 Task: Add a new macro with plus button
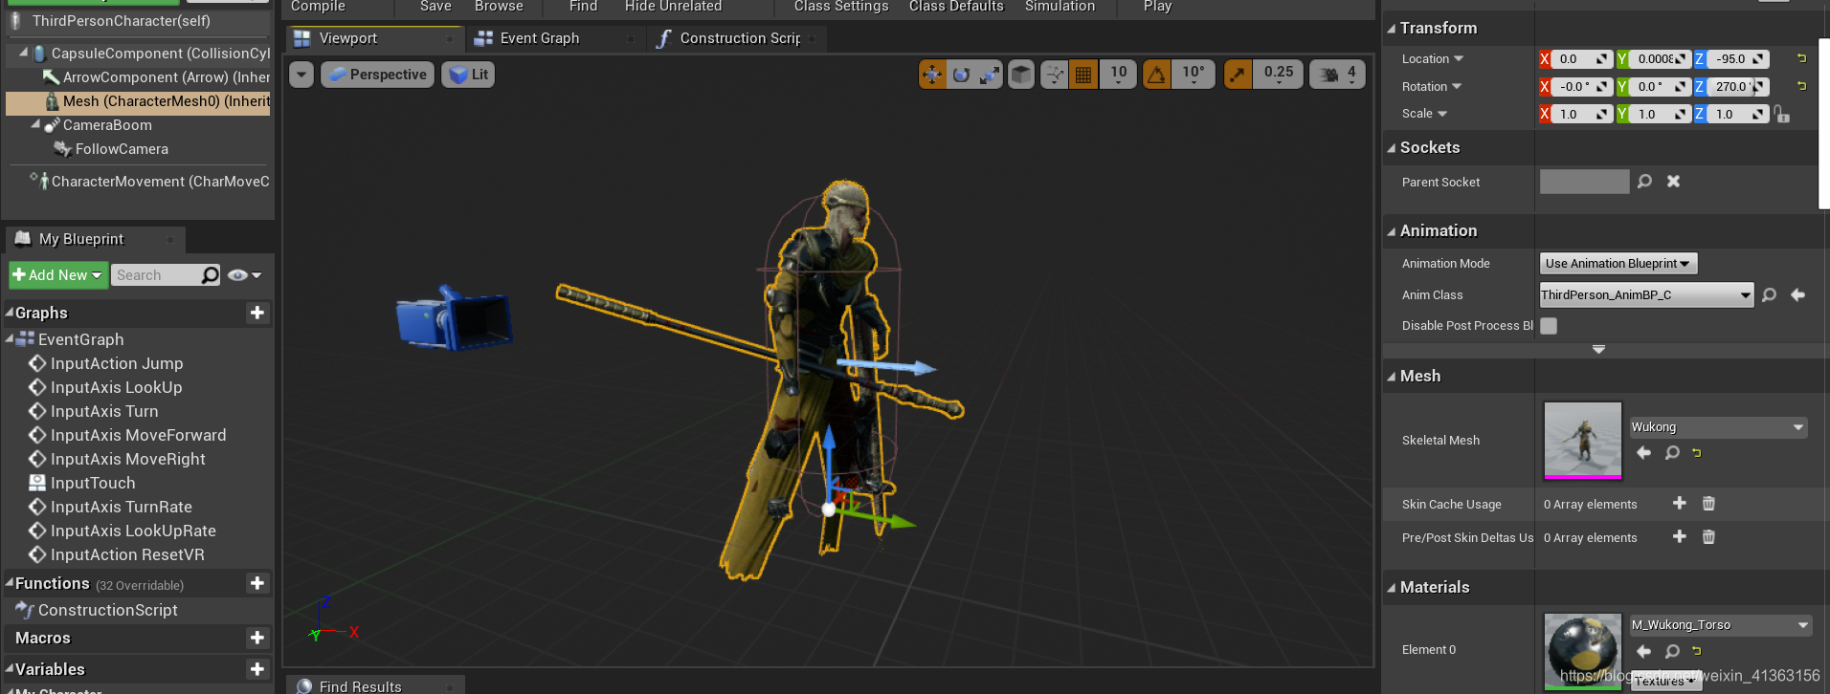257,638
